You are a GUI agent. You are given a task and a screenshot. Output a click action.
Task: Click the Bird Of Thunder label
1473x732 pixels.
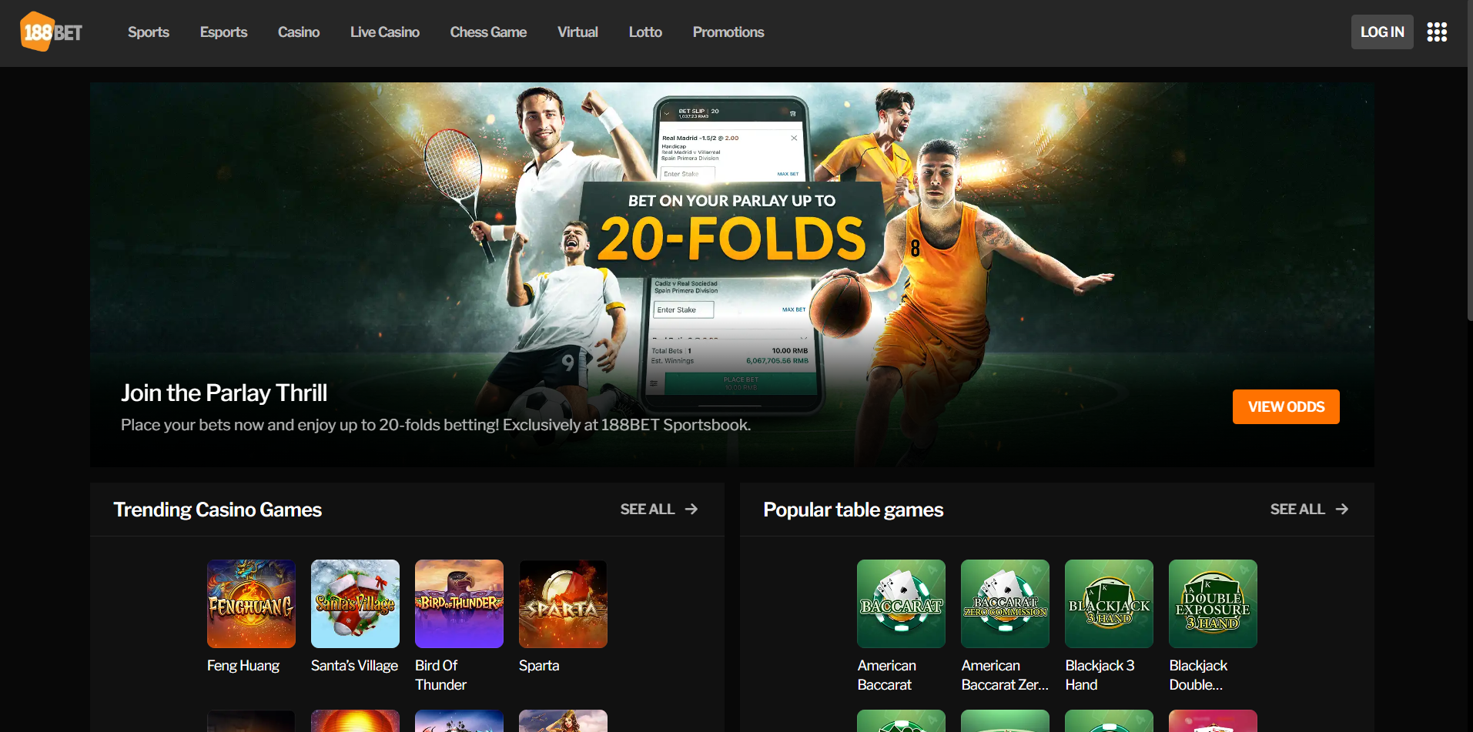441,675
